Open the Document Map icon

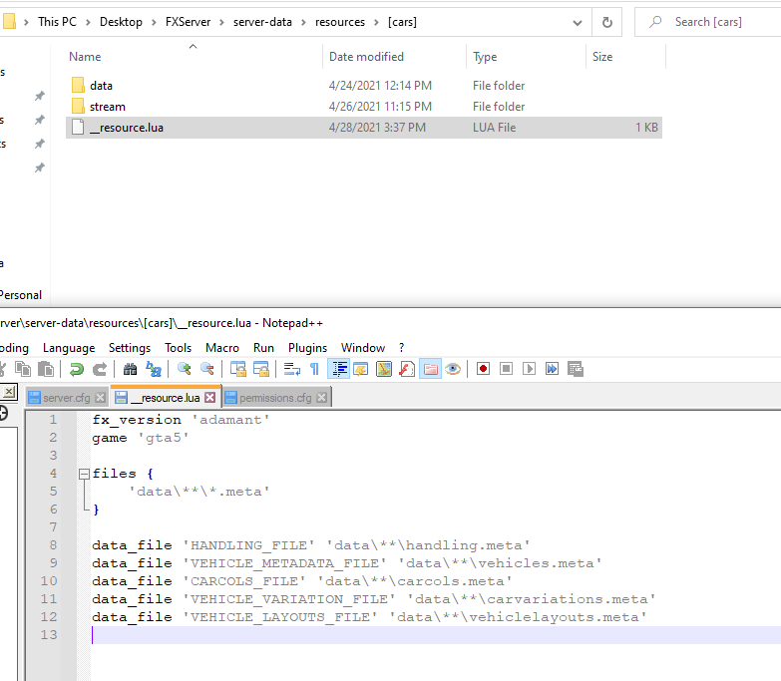[x=384, y=369]
